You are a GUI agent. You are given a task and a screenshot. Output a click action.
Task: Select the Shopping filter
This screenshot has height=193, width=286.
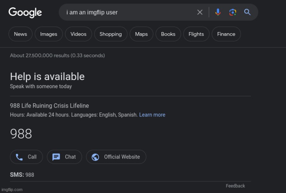(111, 34)
